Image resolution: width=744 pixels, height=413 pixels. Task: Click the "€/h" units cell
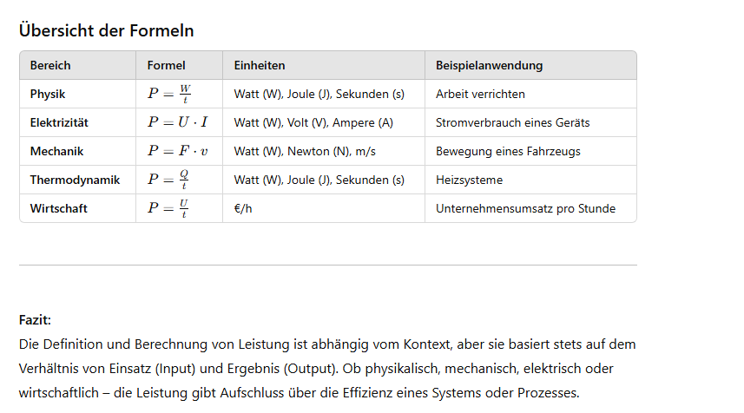pyautogui.click(x=244, y=208)
